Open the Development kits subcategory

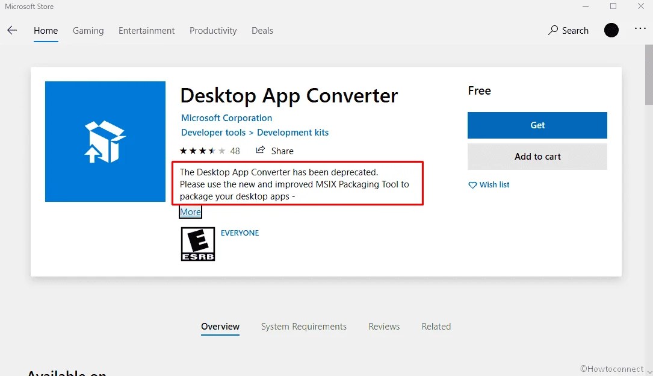(292, 132)
